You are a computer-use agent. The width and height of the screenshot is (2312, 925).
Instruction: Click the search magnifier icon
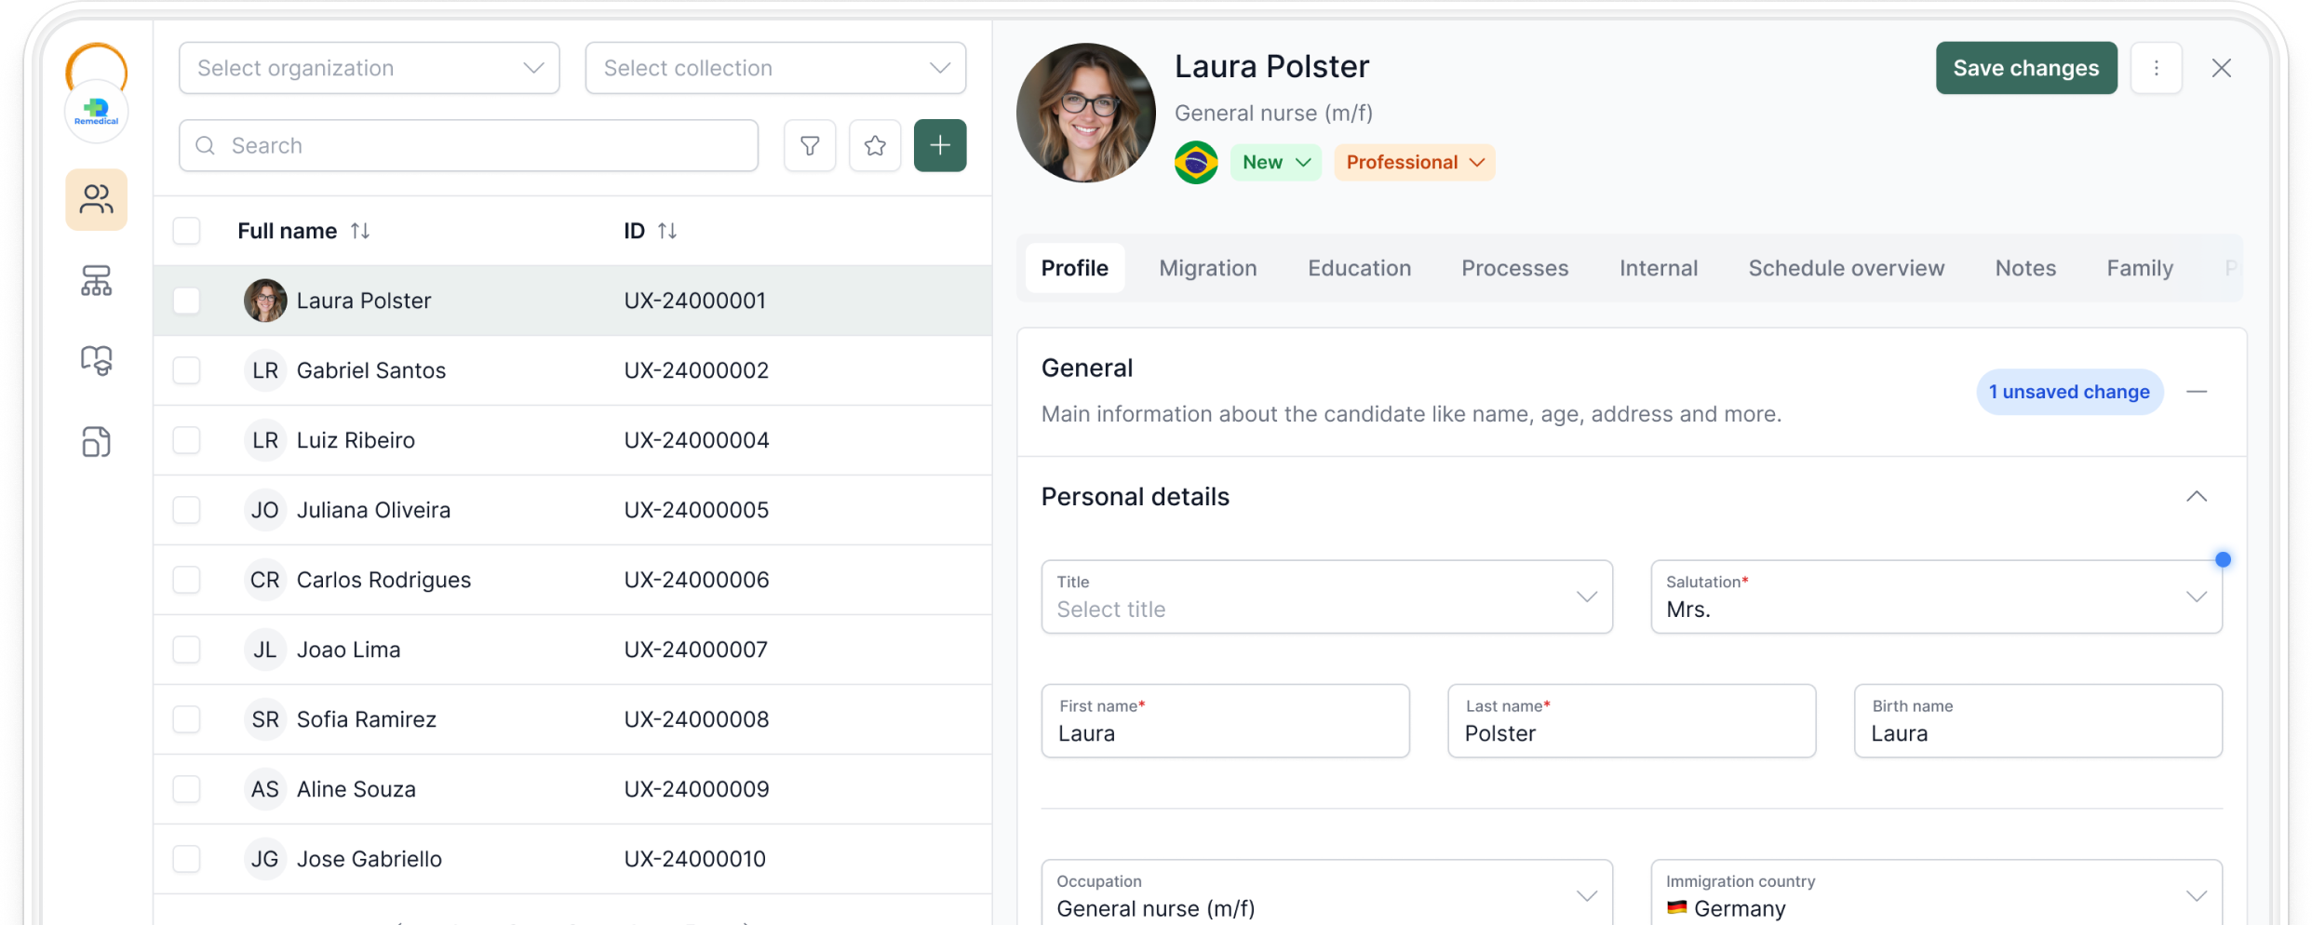click(206, 145)
